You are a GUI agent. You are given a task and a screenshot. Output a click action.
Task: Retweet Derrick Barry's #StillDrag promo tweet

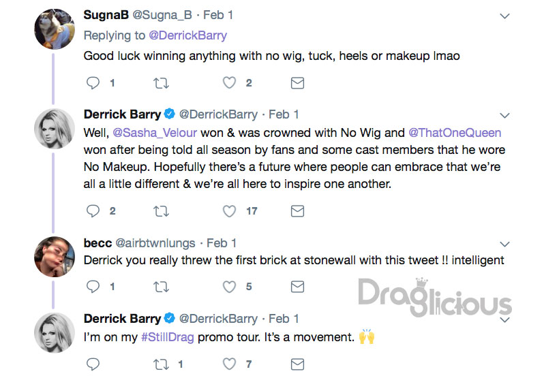click(x=162, y=364)
